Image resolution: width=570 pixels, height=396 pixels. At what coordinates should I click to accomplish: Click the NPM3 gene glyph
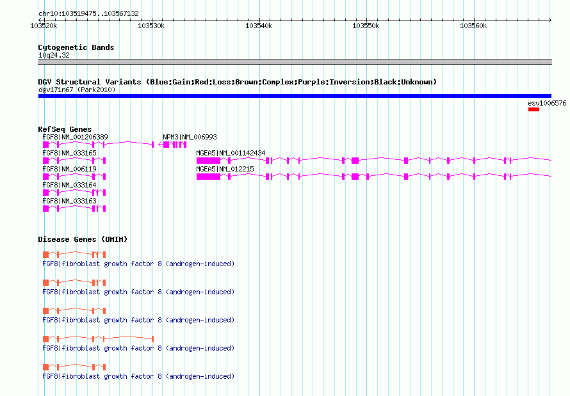(173, 145)
